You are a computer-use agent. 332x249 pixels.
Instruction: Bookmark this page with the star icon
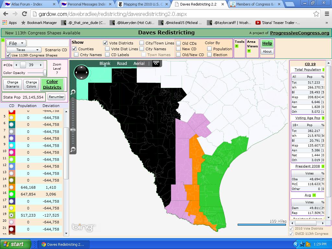(x=316, y=14)
